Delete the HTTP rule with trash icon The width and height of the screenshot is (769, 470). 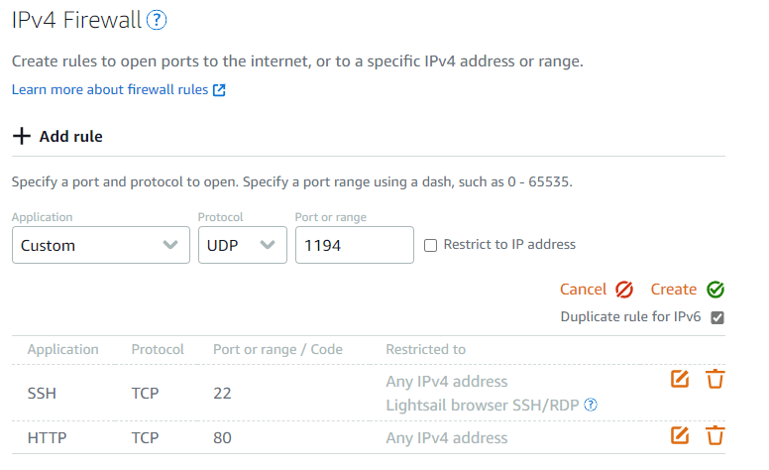pyautogui.click(x=715, y=435)
